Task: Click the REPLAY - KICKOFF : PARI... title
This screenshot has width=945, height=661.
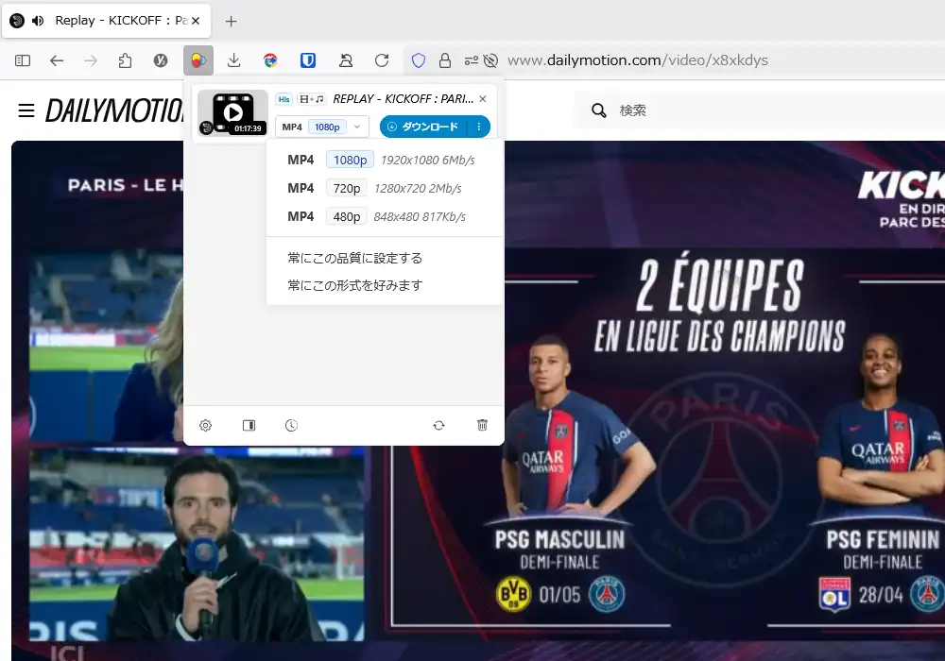Action: pyautogui.click(x=404, y=99)
